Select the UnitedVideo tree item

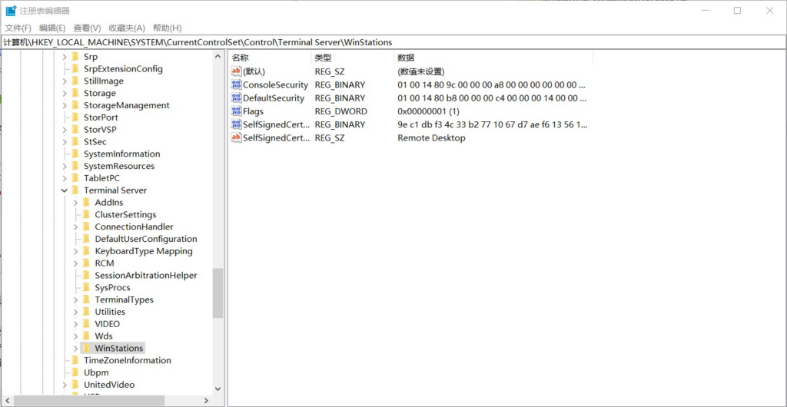pyautogui.click(x=109, y=385)
